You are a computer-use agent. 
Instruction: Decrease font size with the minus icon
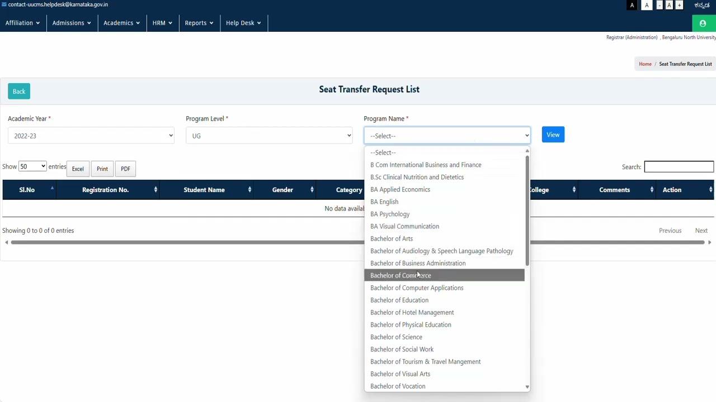tap(660, 5)
